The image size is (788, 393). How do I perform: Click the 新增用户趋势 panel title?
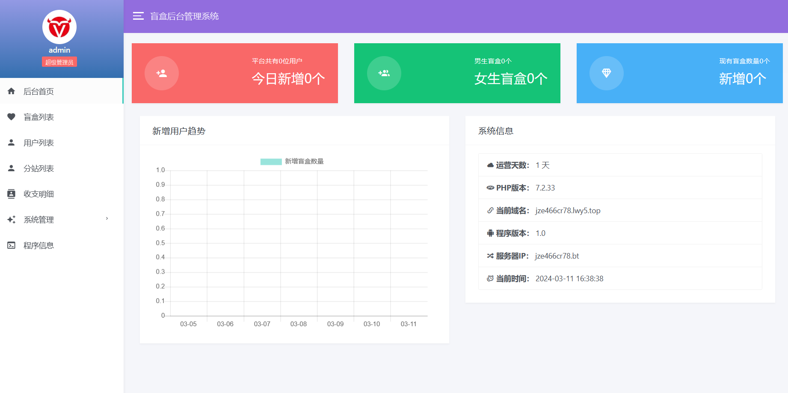[x=179, y=131]
